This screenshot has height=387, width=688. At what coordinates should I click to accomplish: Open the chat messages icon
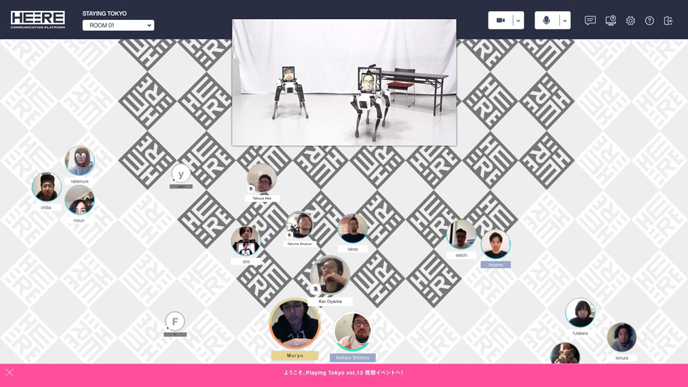point(590,21)
